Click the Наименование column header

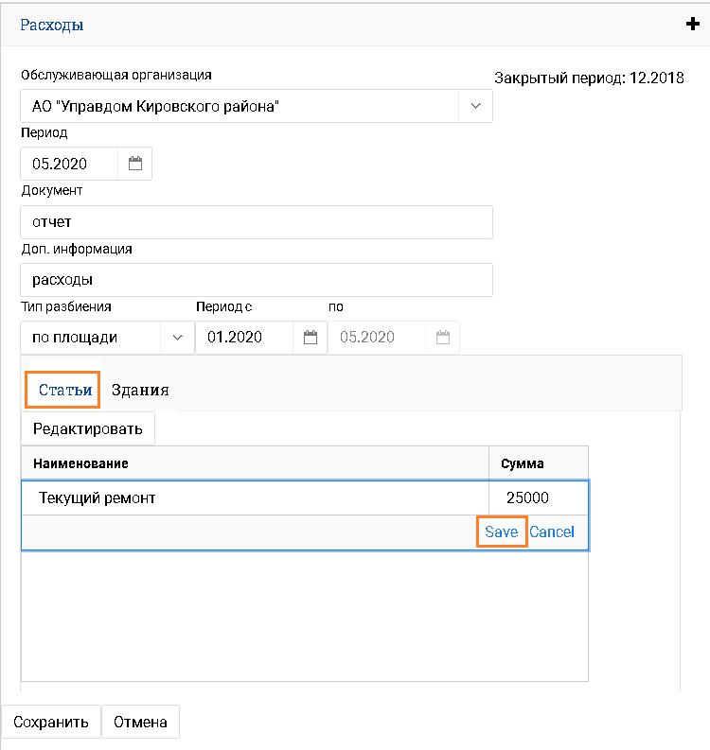click(x=254, y=463)
